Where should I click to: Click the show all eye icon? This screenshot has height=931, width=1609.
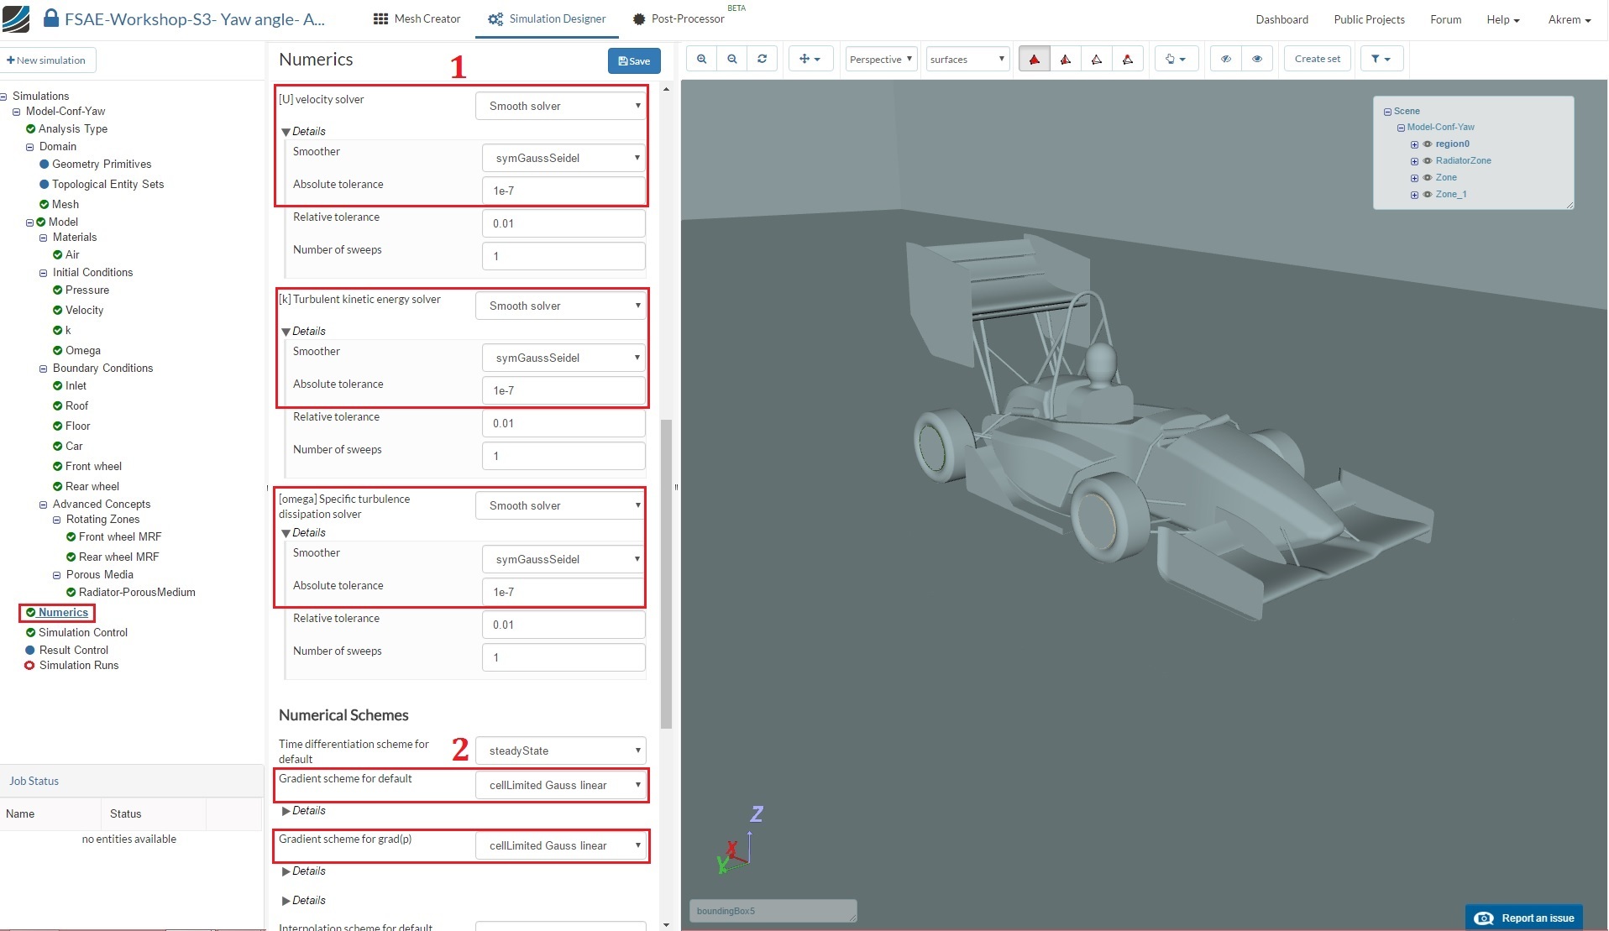[1256, 59]
